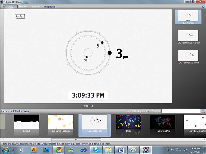Click the EN language indicator

[173, 150]
